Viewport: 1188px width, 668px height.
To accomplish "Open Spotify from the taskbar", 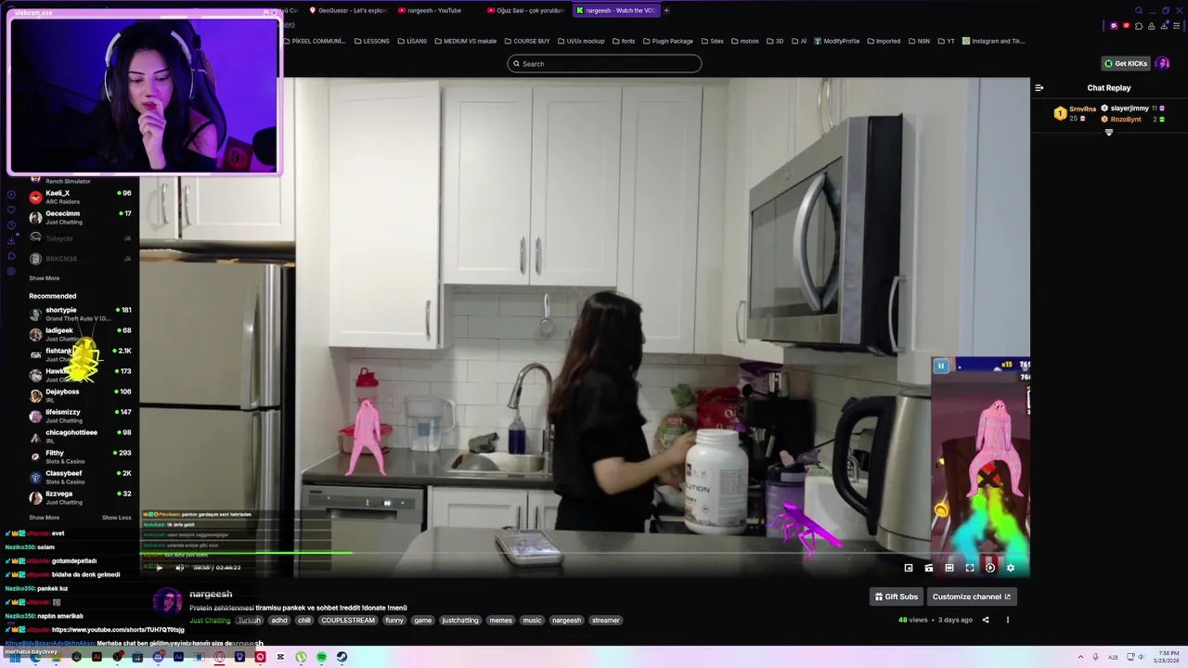I will click(321, 657).
